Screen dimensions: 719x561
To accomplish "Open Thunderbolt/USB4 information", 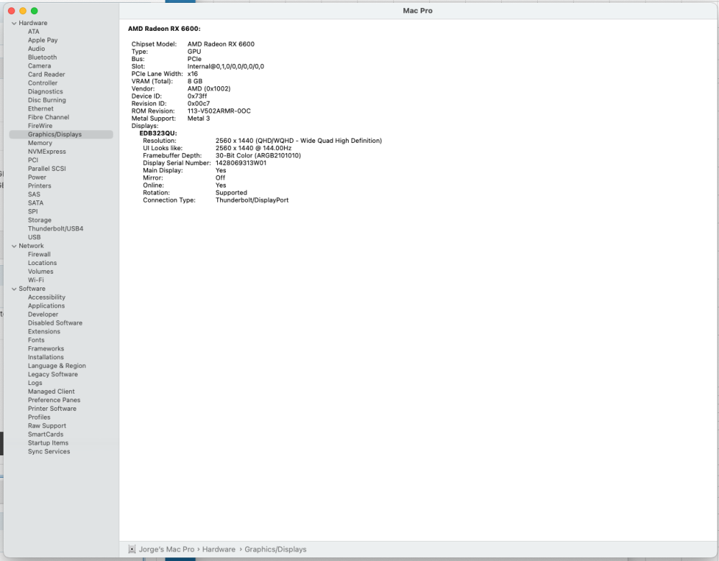I will click(x=55, y=228).
